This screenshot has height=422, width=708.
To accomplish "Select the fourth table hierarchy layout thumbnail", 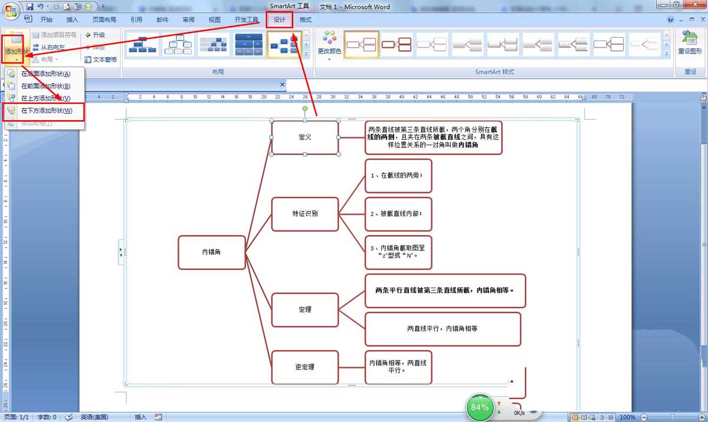I will [x=249, y=44].
